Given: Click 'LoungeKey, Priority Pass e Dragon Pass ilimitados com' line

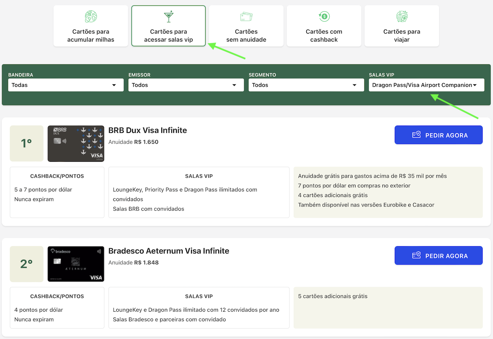Looking at the screenshot, I should click(185, 190).
